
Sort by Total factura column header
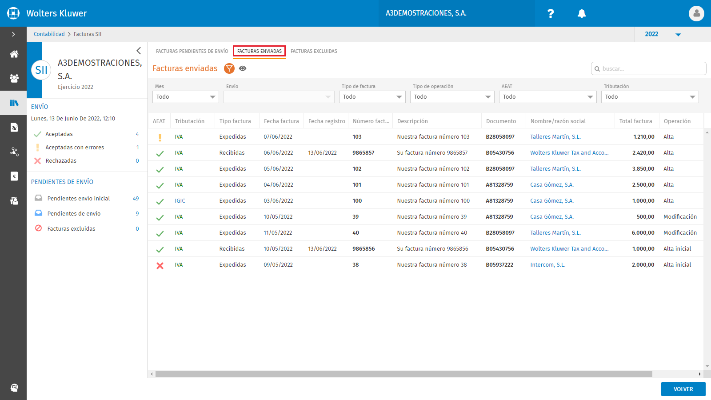(635, 121)
